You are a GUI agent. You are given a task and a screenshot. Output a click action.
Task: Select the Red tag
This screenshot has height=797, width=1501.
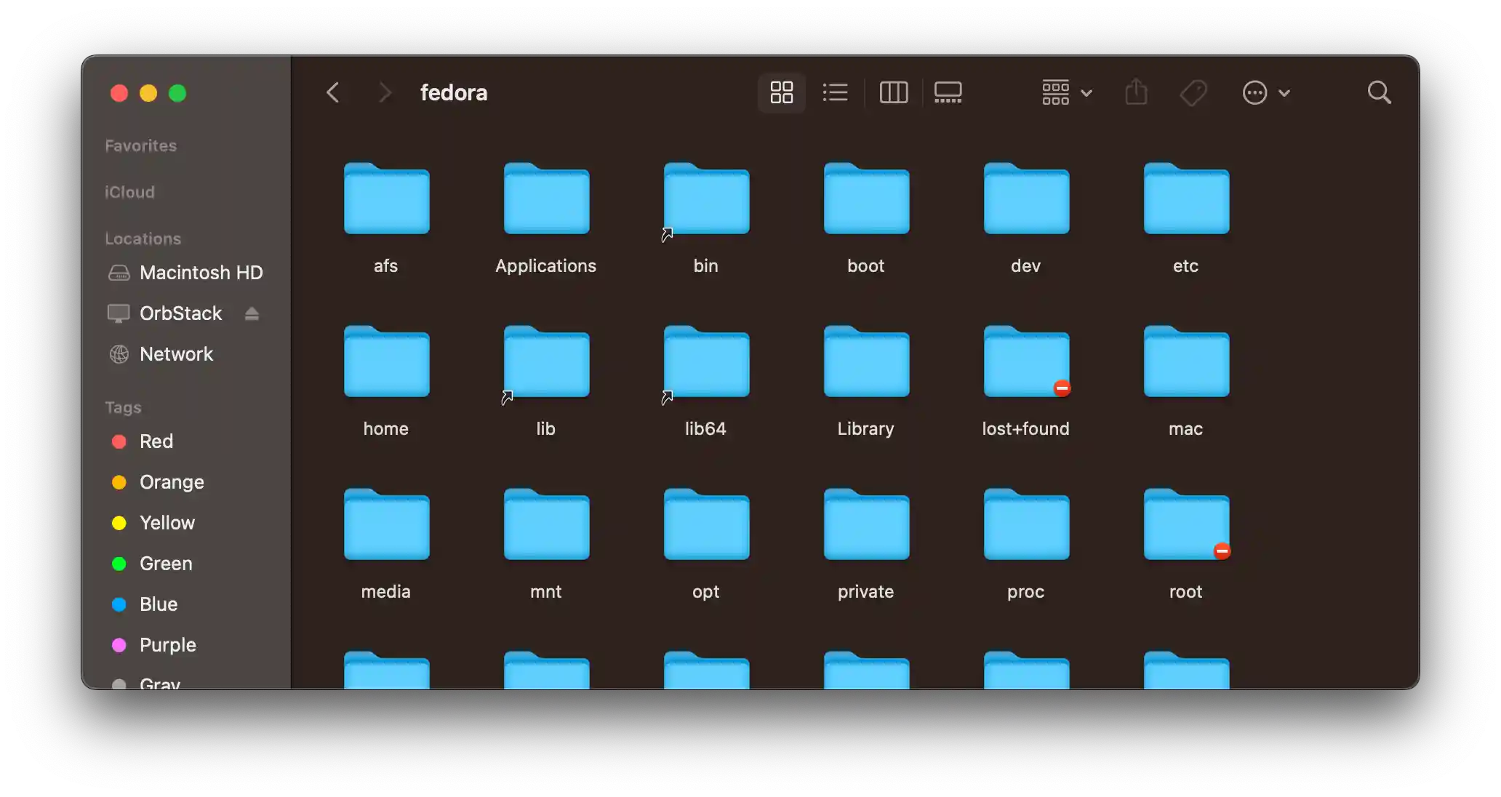click(x=156, y=441)
